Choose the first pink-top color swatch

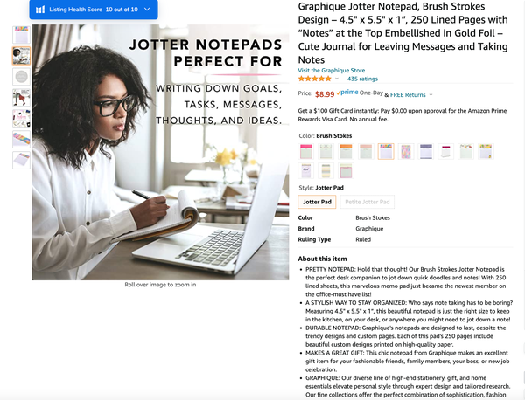point(306,151)
